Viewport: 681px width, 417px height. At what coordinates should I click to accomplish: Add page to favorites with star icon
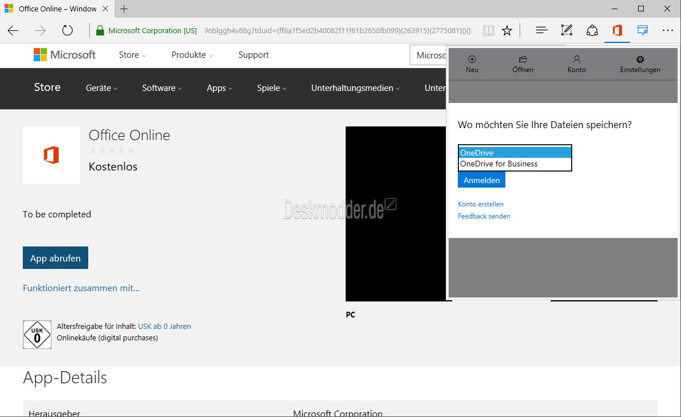[507, 30]
